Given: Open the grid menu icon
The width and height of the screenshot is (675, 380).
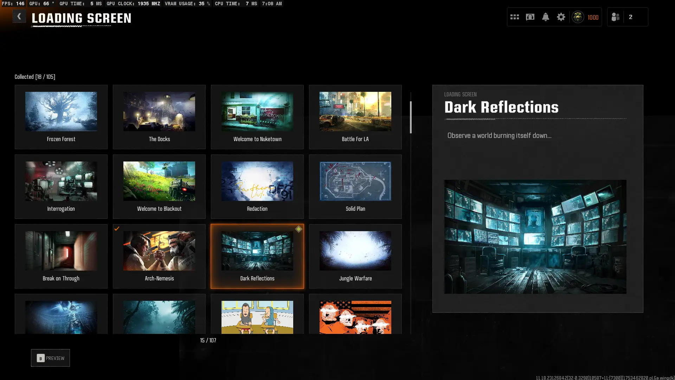Looking at the screenshot, I should [514, 17].
